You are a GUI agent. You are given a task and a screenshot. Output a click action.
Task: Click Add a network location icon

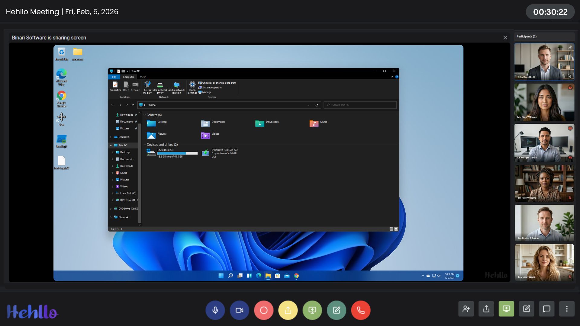[176, 88]
